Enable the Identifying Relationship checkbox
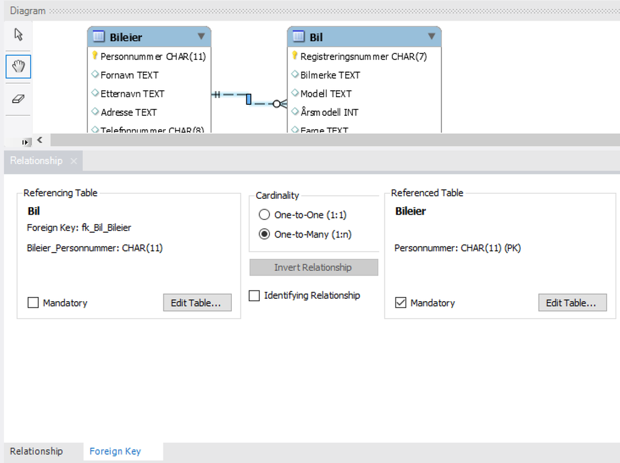 coord(254,295)
